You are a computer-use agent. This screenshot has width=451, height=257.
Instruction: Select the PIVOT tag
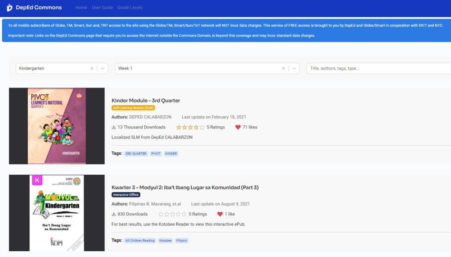pos(156,154)
